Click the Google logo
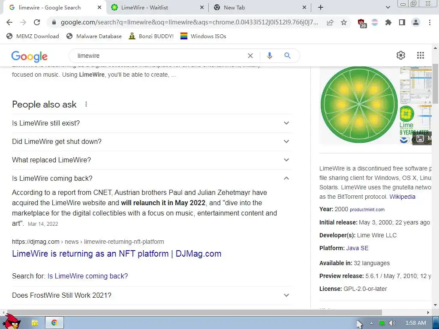Viewport: 439px width, 329px height. coord(30,57)
